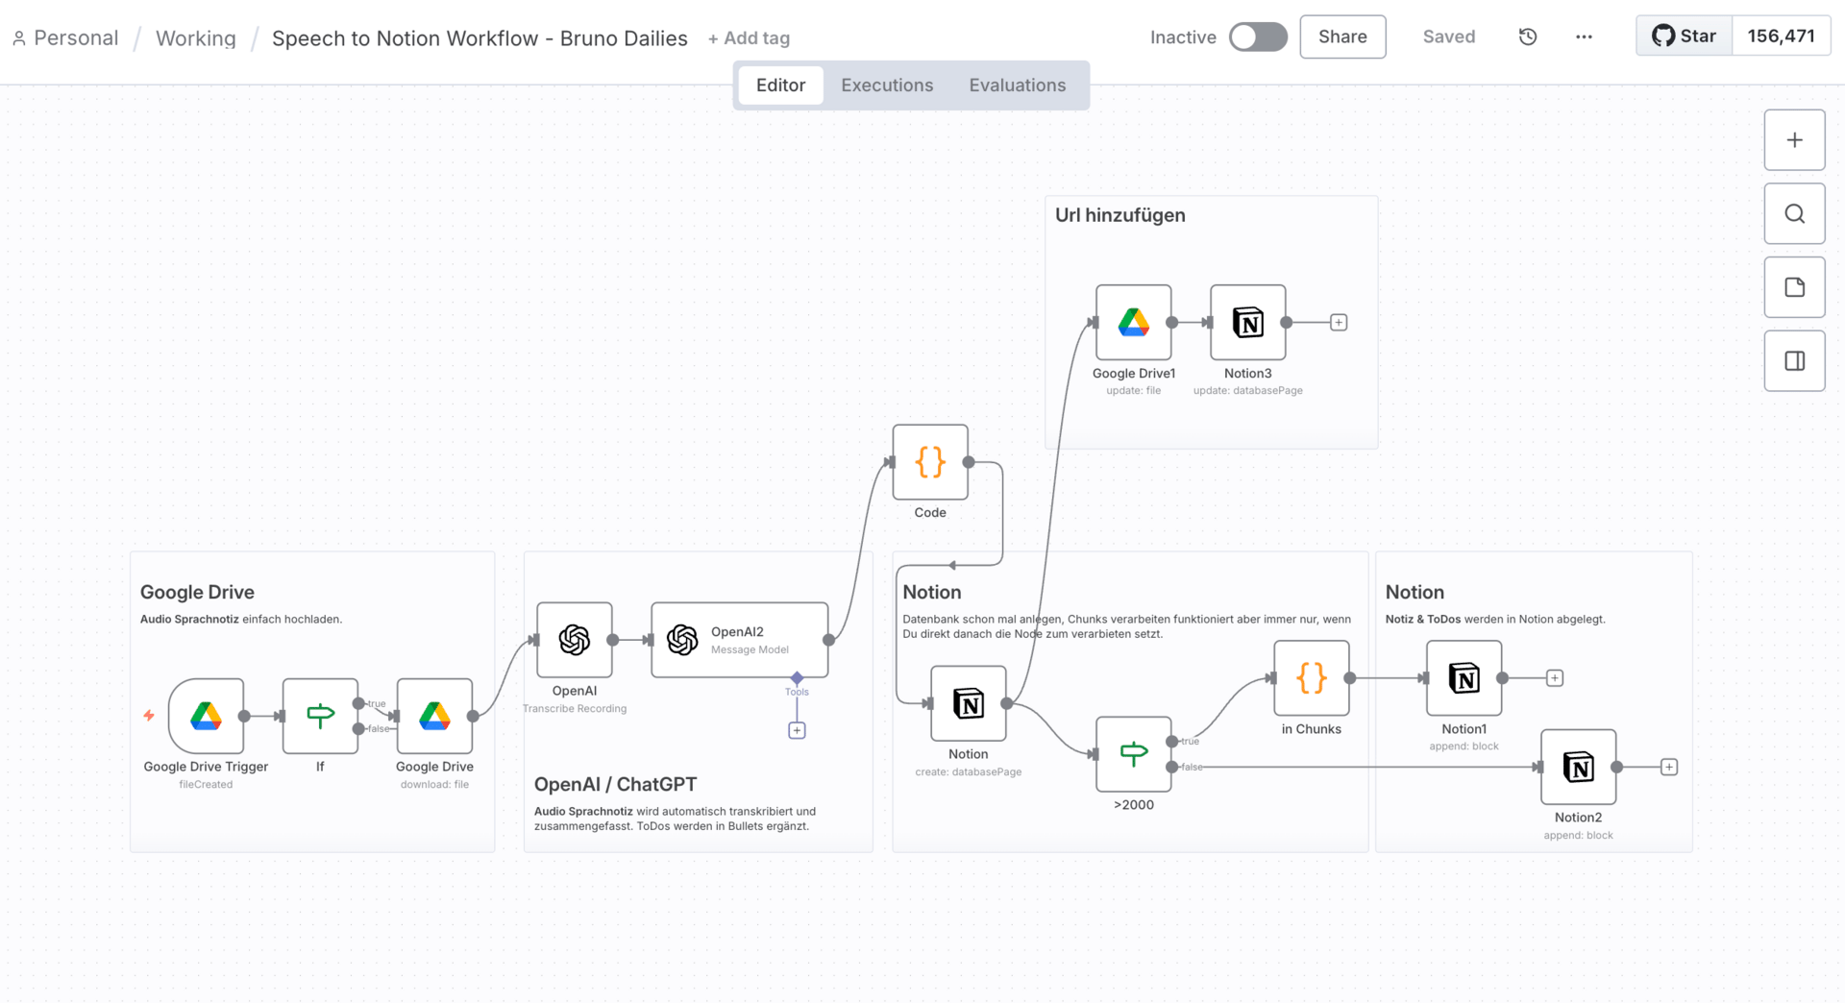The image size is (1845, 1003).
Task: Select the Google Drive1 update file node
Action: [x=1134, y=322]
